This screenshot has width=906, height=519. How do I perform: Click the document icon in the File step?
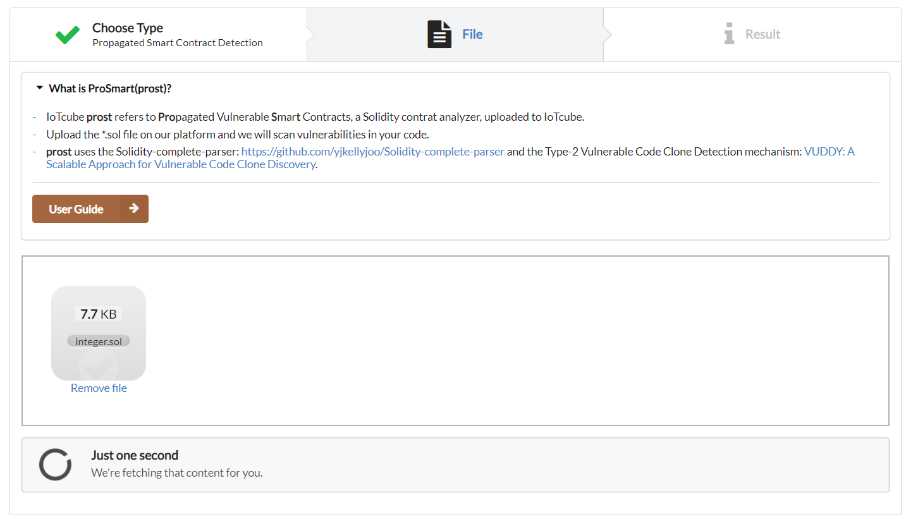tap(439, 34)
